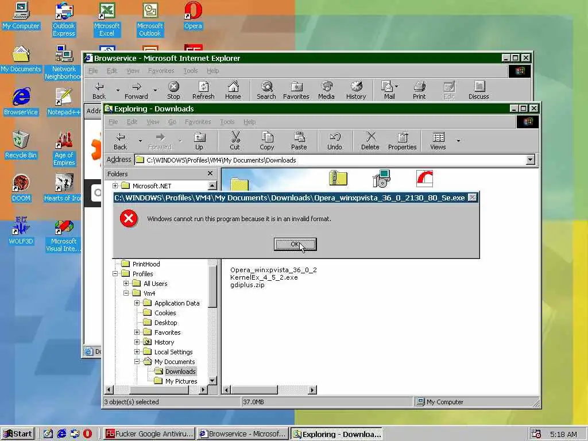
Task: Click Home in Internet Explorer toolbar
Action: (x=233, y=90)
